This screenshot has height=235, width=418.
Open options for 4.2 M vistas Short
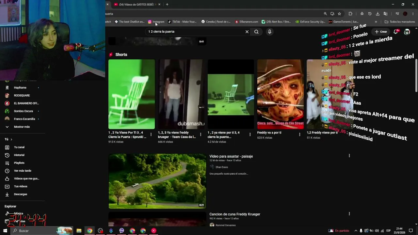coord(250,134)
